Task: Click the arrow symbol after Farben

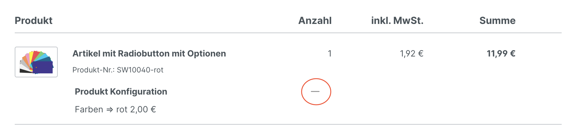Action: pos(110,110)
